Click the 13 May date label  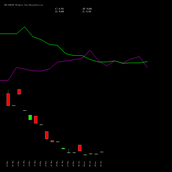click(x=19, y=164)
